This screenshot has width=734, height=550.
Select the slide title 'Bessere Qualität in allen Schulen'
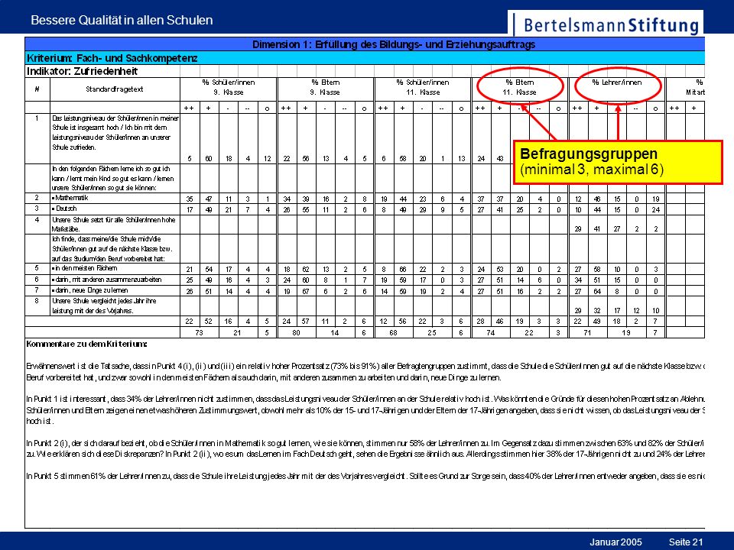tap(122, 20)
